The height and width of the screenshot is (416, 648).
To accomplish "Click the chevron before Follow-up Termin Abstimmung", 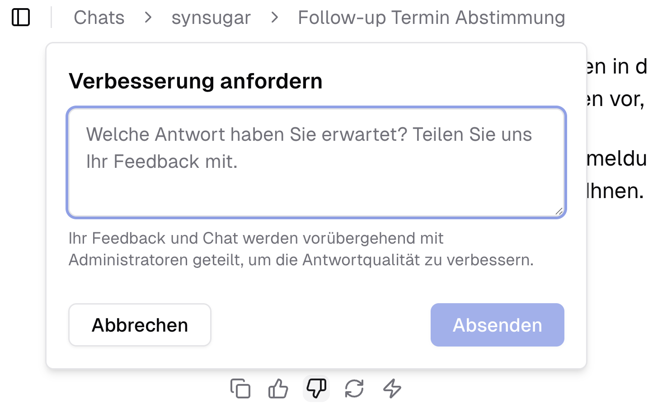I will pyautogui.click(x=274, y=18).
